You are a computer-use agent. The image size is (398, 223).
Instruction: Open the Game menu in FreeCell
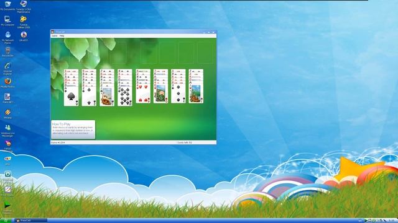[x=54, y=36]
